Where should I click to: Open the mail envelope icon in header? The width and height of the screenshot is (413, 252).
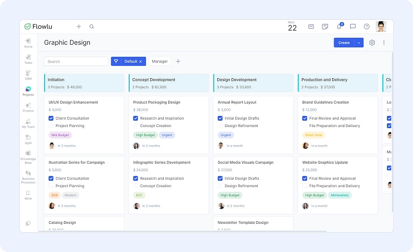point(311,27)
